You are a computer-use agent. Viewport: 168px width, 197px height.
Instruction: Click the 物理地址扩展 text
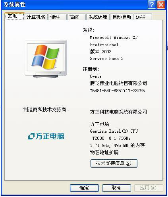(x=104, y=153)
